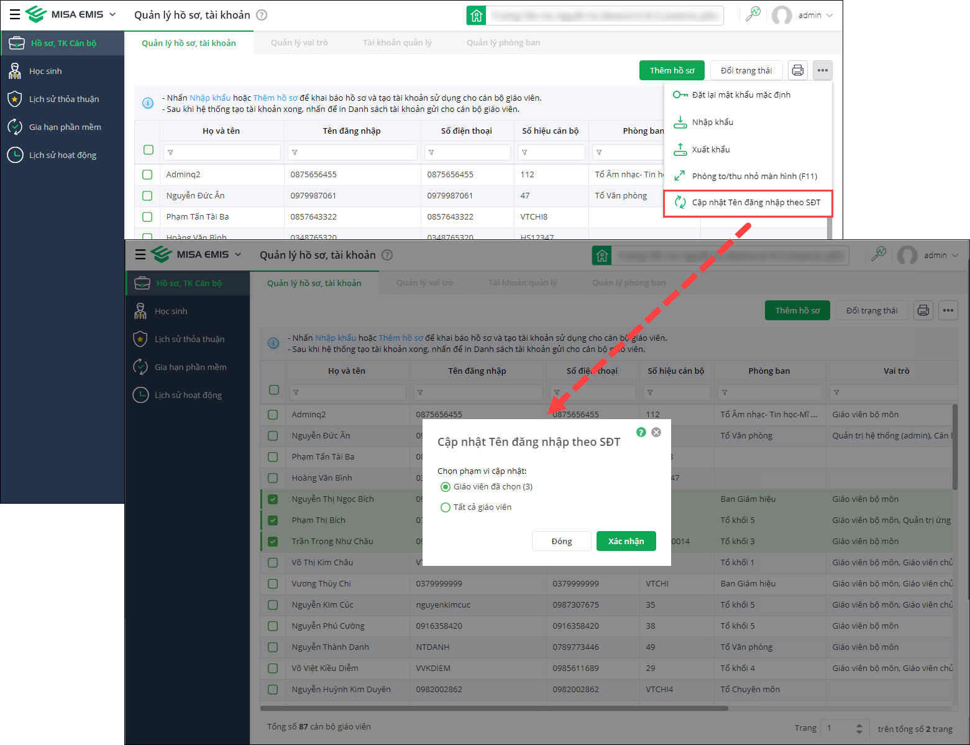Viewport: 970px width, 745px height.
Task: Click the Nhập khẩu link in background info banner
Action: pyautogui.click(x=210, y=98)
